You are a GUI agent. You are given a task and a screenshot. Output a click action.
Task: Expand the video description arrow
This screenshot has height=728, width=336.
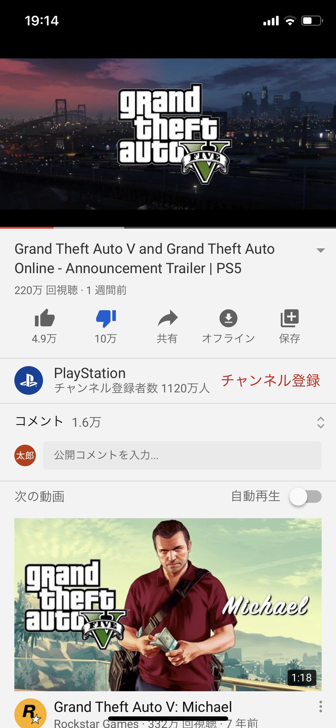pyautogui.click(x=320, y=250)
